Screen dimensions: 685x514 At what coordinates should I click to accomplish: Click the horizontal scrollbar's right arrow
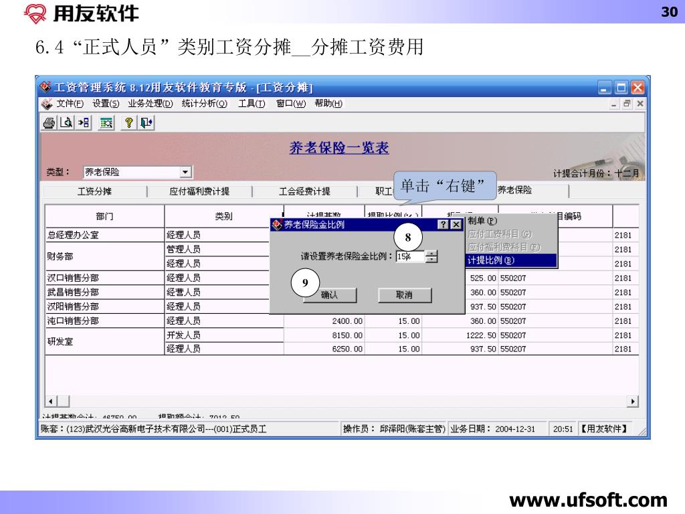coord(633,402)
